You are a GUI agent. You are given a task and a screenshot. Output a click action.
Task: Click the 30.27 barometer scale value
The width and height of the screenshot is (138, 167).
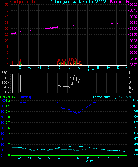coord(134,4)
